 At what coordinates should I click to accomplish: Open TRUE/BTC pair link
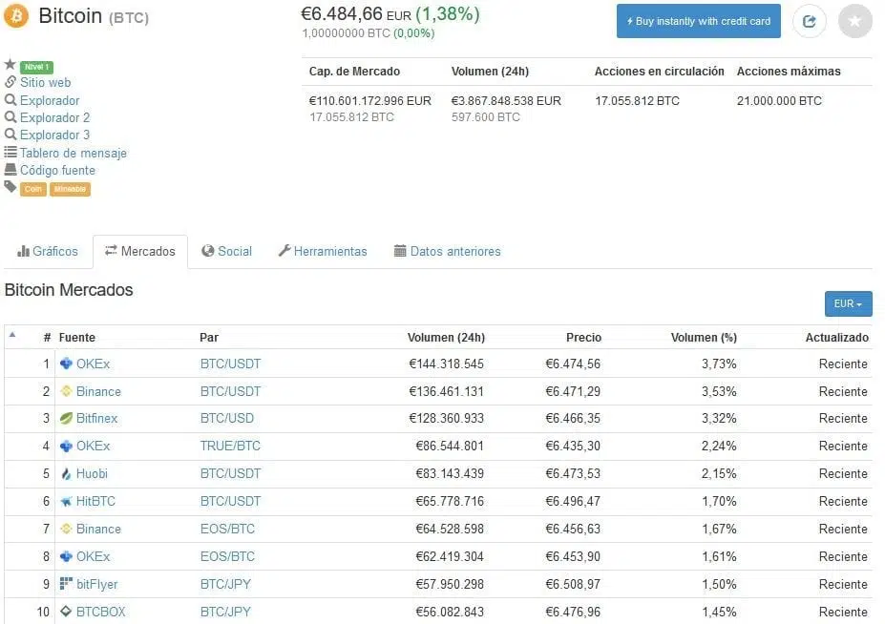(230, 446)
